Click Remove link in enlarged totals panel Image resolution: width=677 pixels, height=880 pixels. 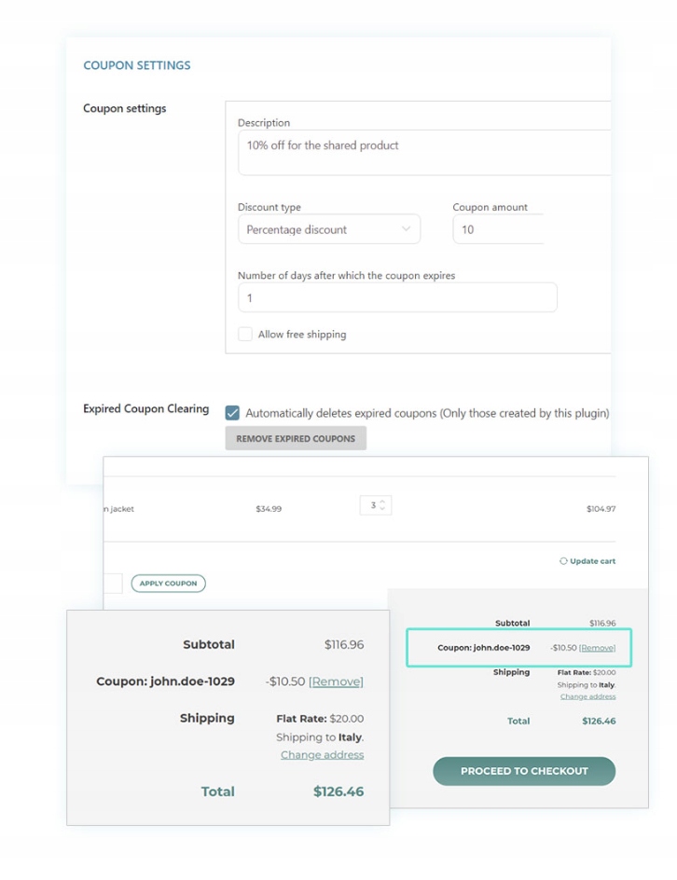coord(336,681)
